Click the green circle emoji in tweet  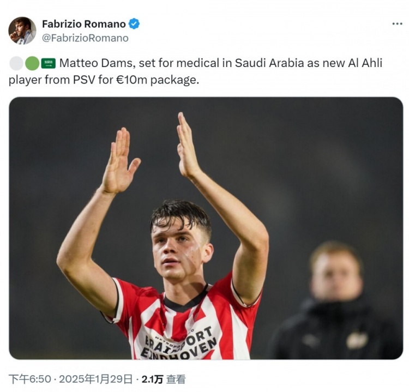pos(32,63)
